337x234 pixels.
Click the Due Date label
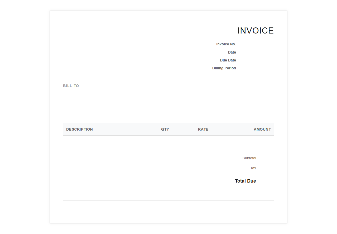pyautogui.click(x=228, y=60)
